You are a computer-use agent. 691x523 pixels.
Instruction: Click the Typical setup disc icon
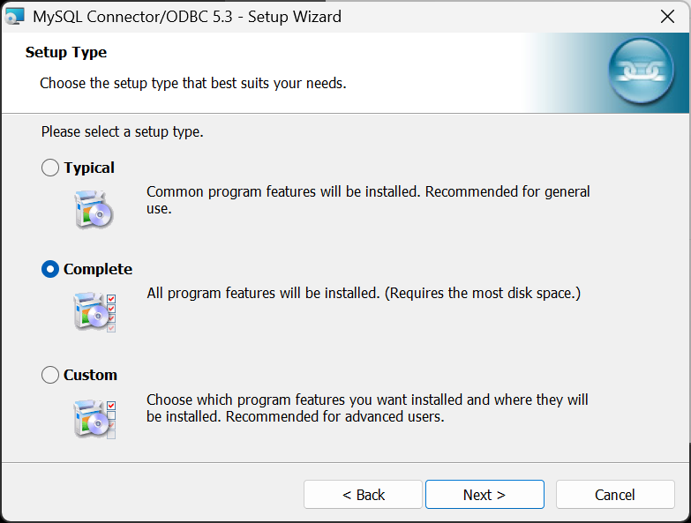(94, 210)
